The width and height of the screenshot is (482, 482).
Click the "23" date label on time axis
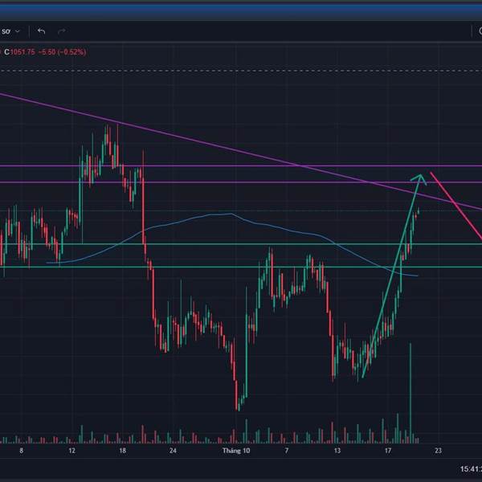(438, 451)
